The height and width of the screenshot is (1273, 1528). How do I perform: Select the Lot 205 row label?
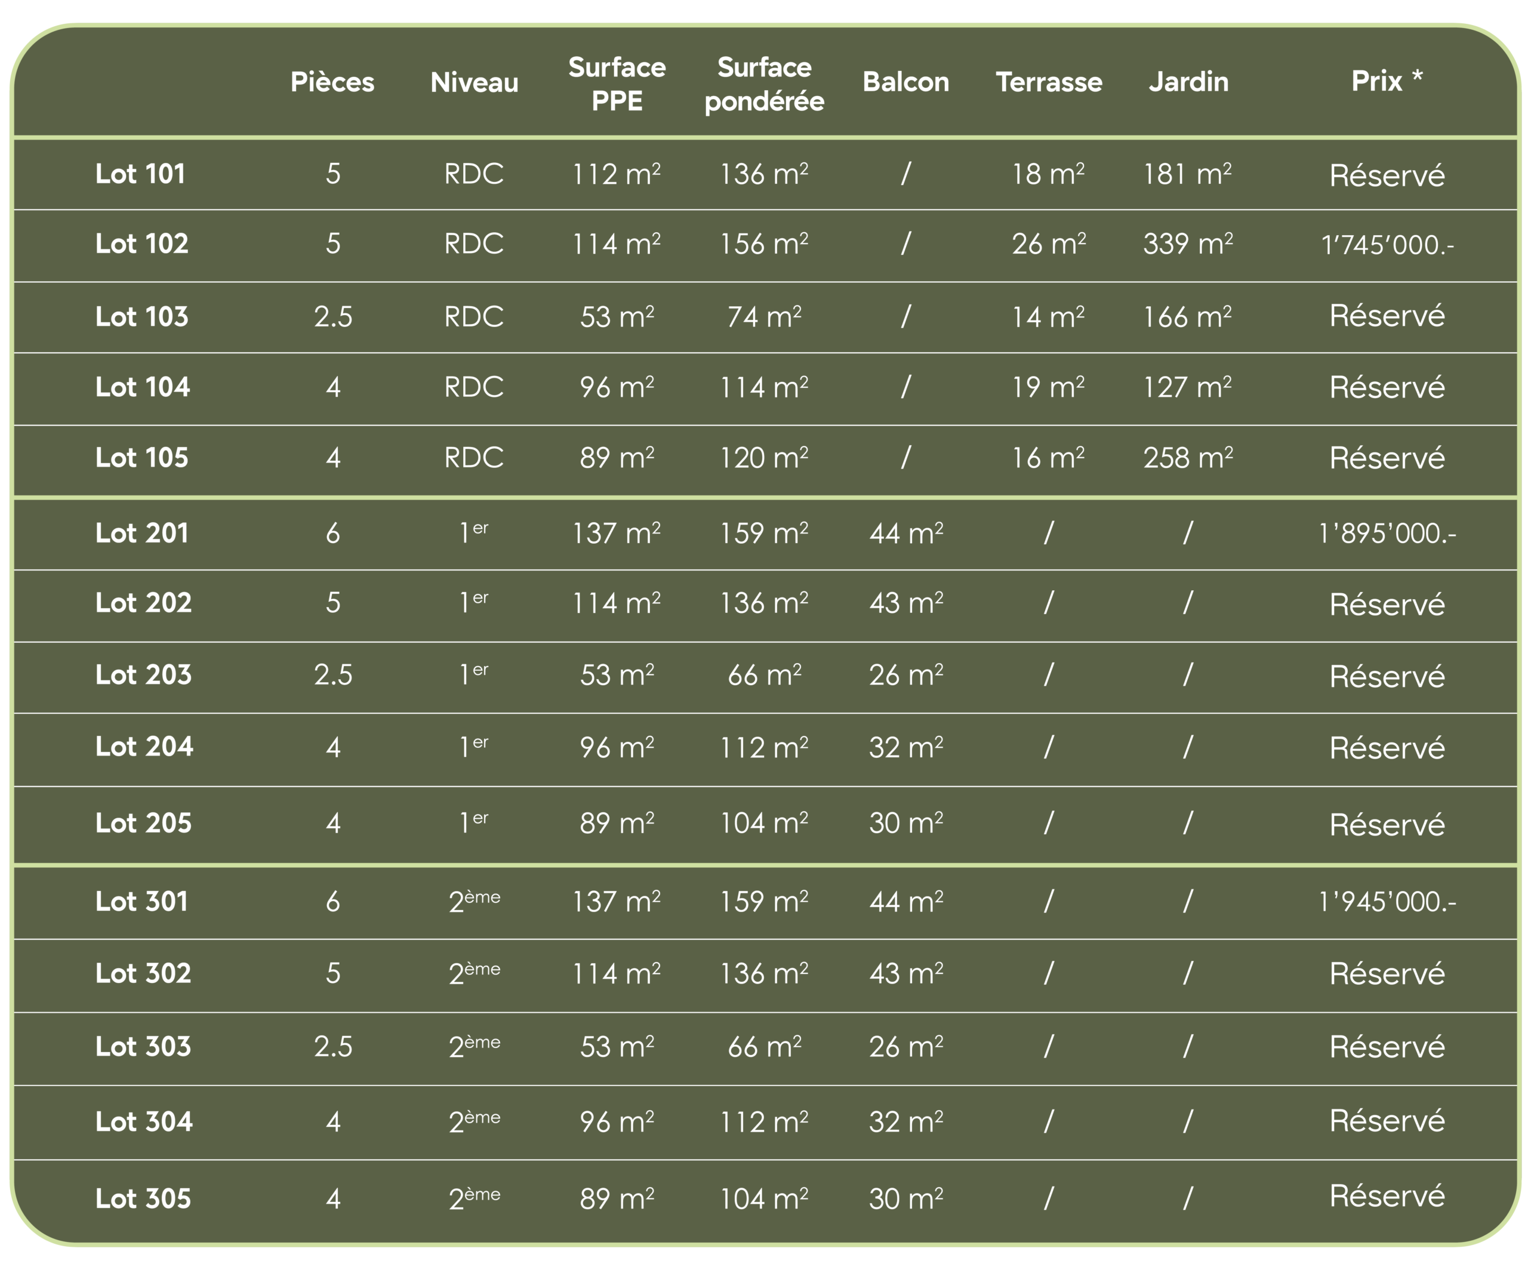click(143, 824)
